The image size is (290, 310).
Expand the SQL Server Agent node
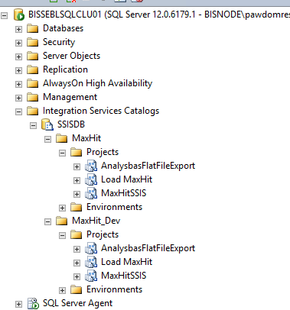18,304
